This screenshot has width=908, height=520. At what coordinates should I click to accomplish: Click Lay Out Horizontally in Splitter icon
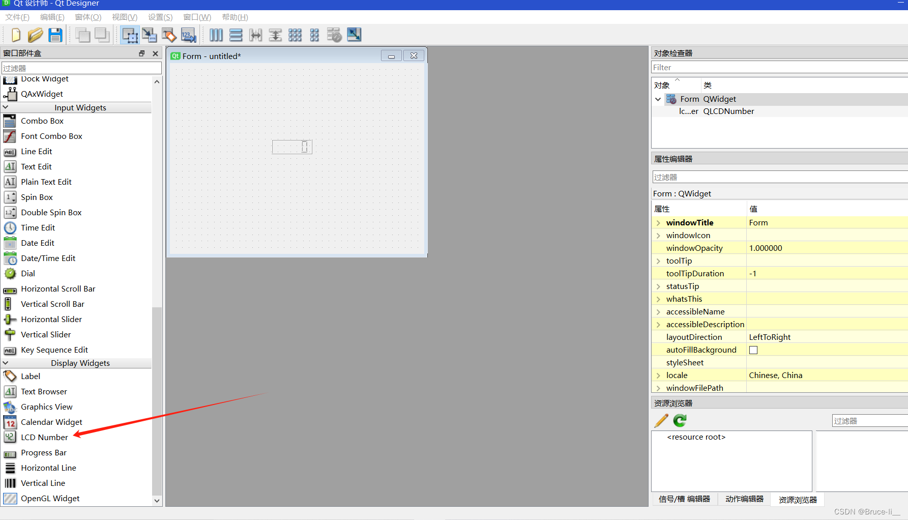(x=256, y=35)
